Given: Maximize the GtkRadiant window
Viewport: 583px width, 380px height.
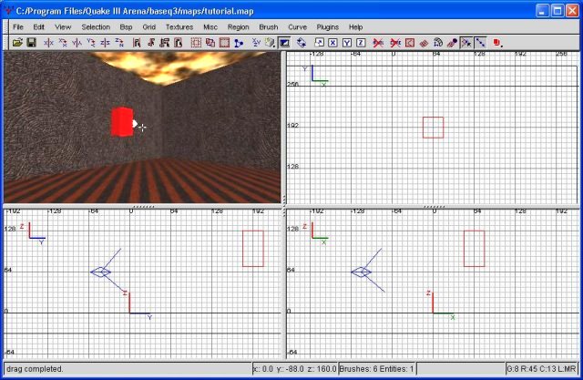Looking at the screenshot, I should click(x=557, y=11).
